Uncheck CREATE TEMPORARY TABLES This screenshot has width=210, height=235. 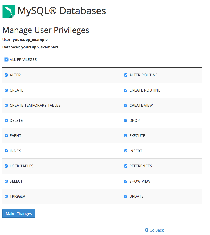[x=6, y=105]
